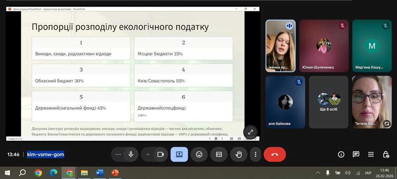Switch УКР keyboard language in system tray
Image resolution: width=397 pixels, height=179 pixels.
click(368, 173)
